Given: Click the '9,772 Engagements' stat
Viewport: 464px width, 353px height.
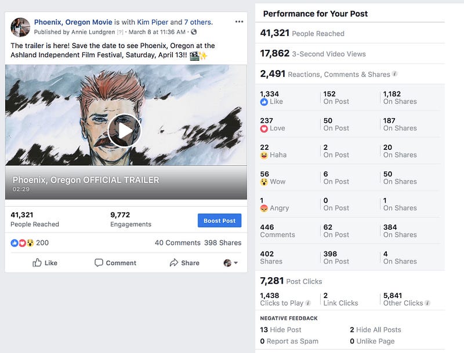Looking at the screenshot, I should point(131,219).
